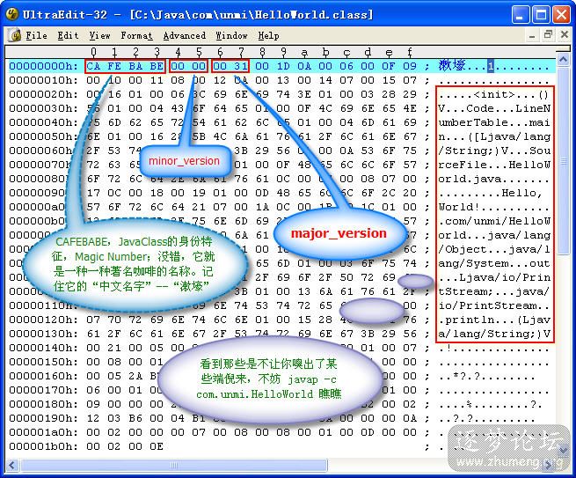Click the vertical scrollbar thumb
The width and height of the screenshot is (576, 478).
tap(563, 161)
